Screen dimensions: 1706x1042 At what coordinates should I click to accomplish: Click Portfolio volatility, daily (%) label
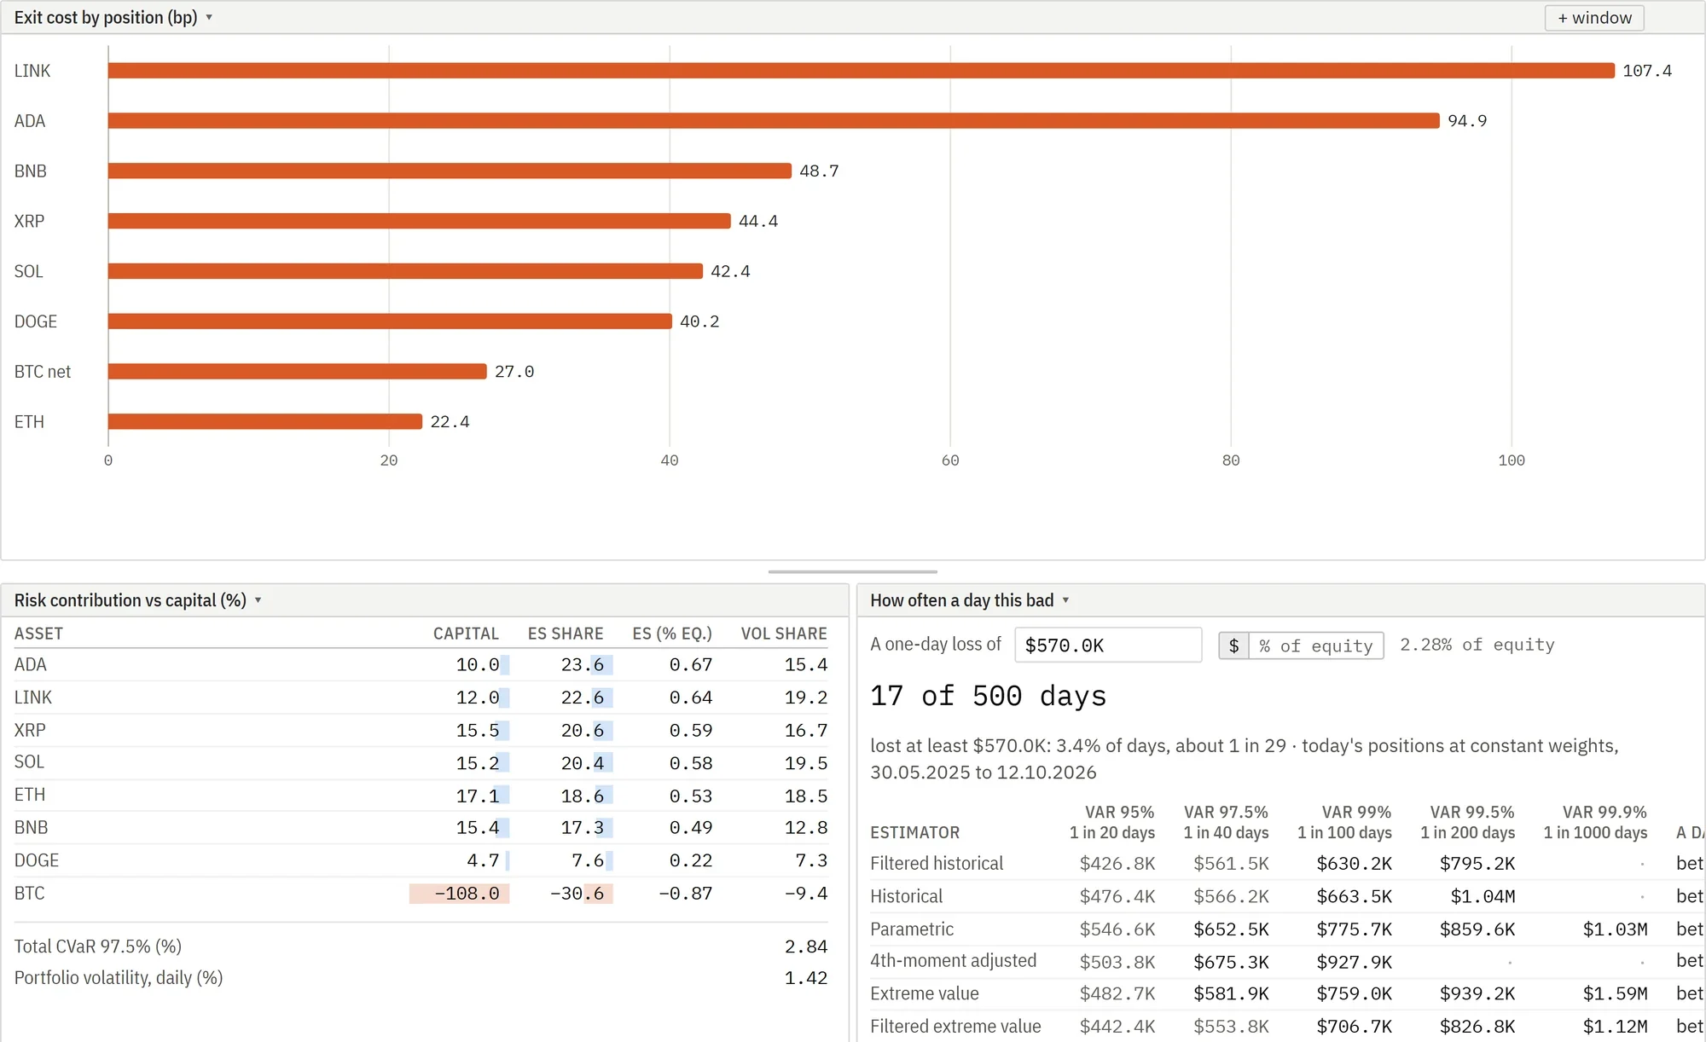[119, 978]
